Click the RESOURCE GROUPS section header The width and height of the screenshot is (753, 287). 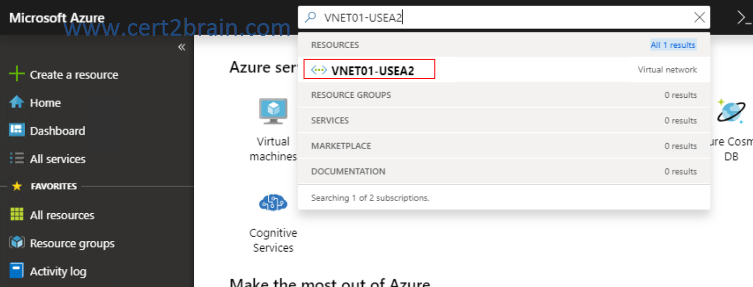[351, 95]
